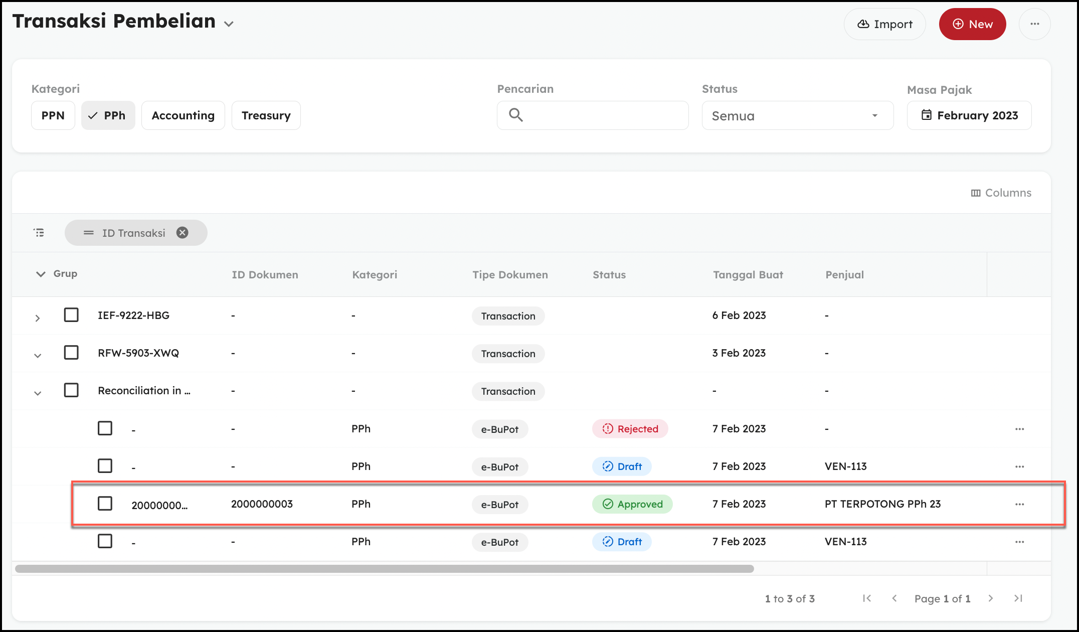Select the PPN category filter

point(53,115)
